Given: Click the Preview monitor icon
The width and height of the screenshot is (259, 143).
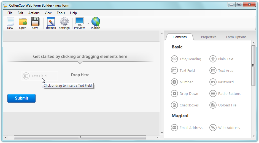Looking at the screenshot, I should click(79, 23).
